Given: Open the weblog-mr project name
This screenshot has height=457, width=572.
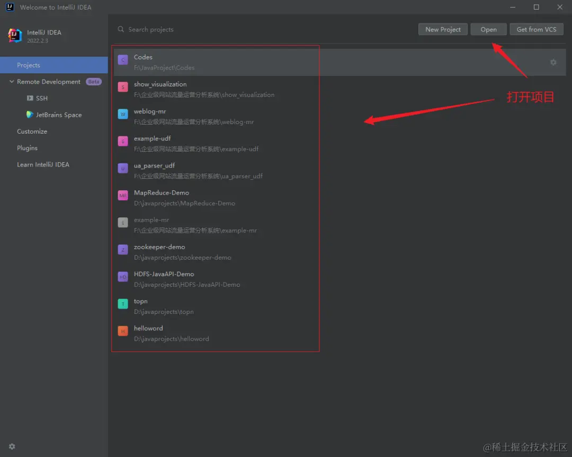Looking at the screenshot, I should tap(150, 111).
